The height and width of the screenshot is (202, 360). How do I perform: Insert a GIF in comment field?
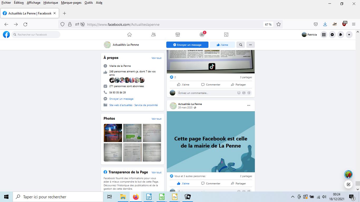click(244, 93)
